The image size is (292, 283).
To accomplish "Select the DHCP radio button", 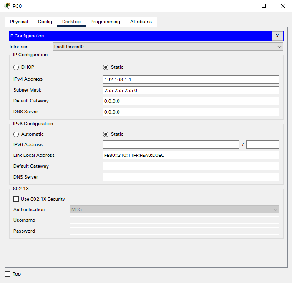I will click(x=17, y=67).
